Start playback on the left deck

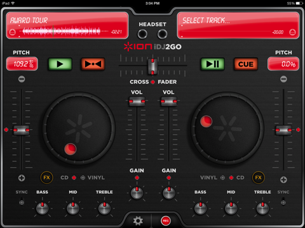[x=60, y=64]
